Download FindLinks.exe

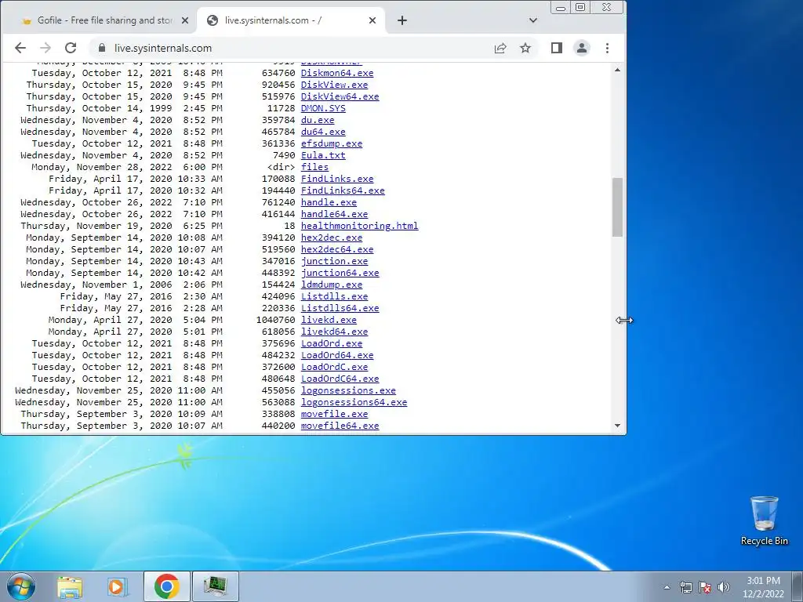(x=337, y=179)
